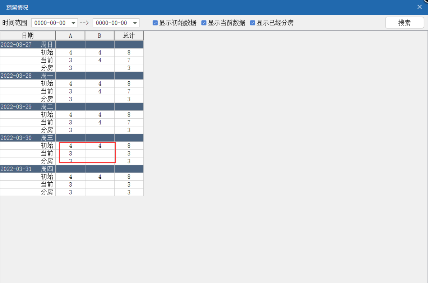Click the B column header

pos(99,36)
